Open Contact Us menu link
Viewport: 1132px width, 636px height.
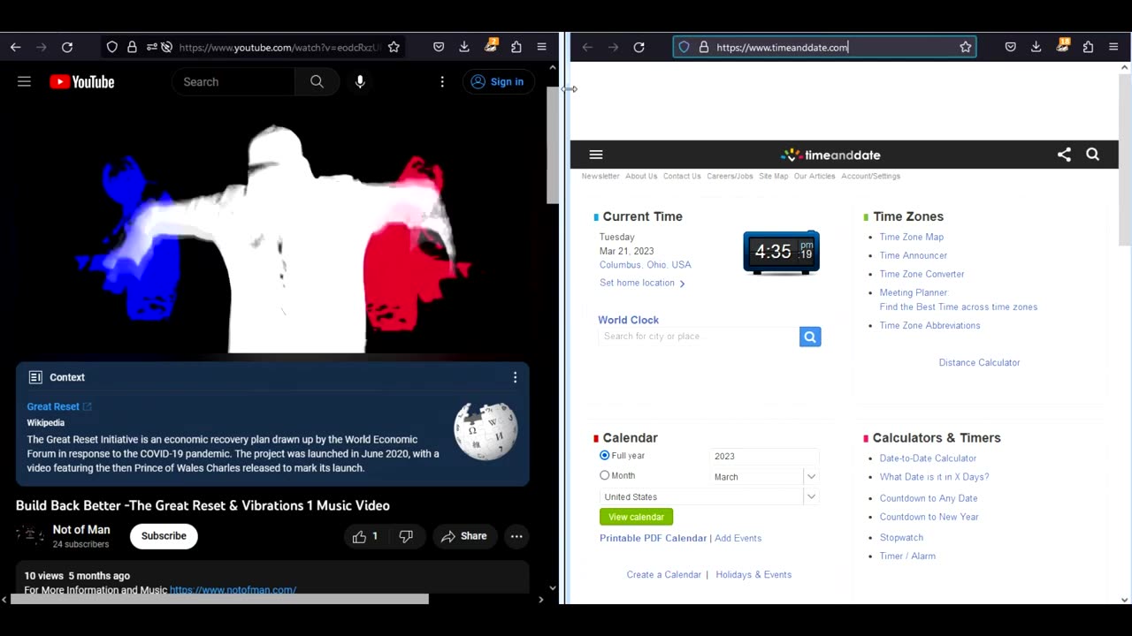click(x=682, y=176)
